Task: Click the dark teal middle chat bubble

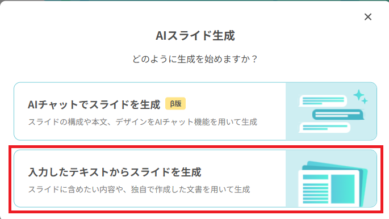Action: click(x=338, y=115)
